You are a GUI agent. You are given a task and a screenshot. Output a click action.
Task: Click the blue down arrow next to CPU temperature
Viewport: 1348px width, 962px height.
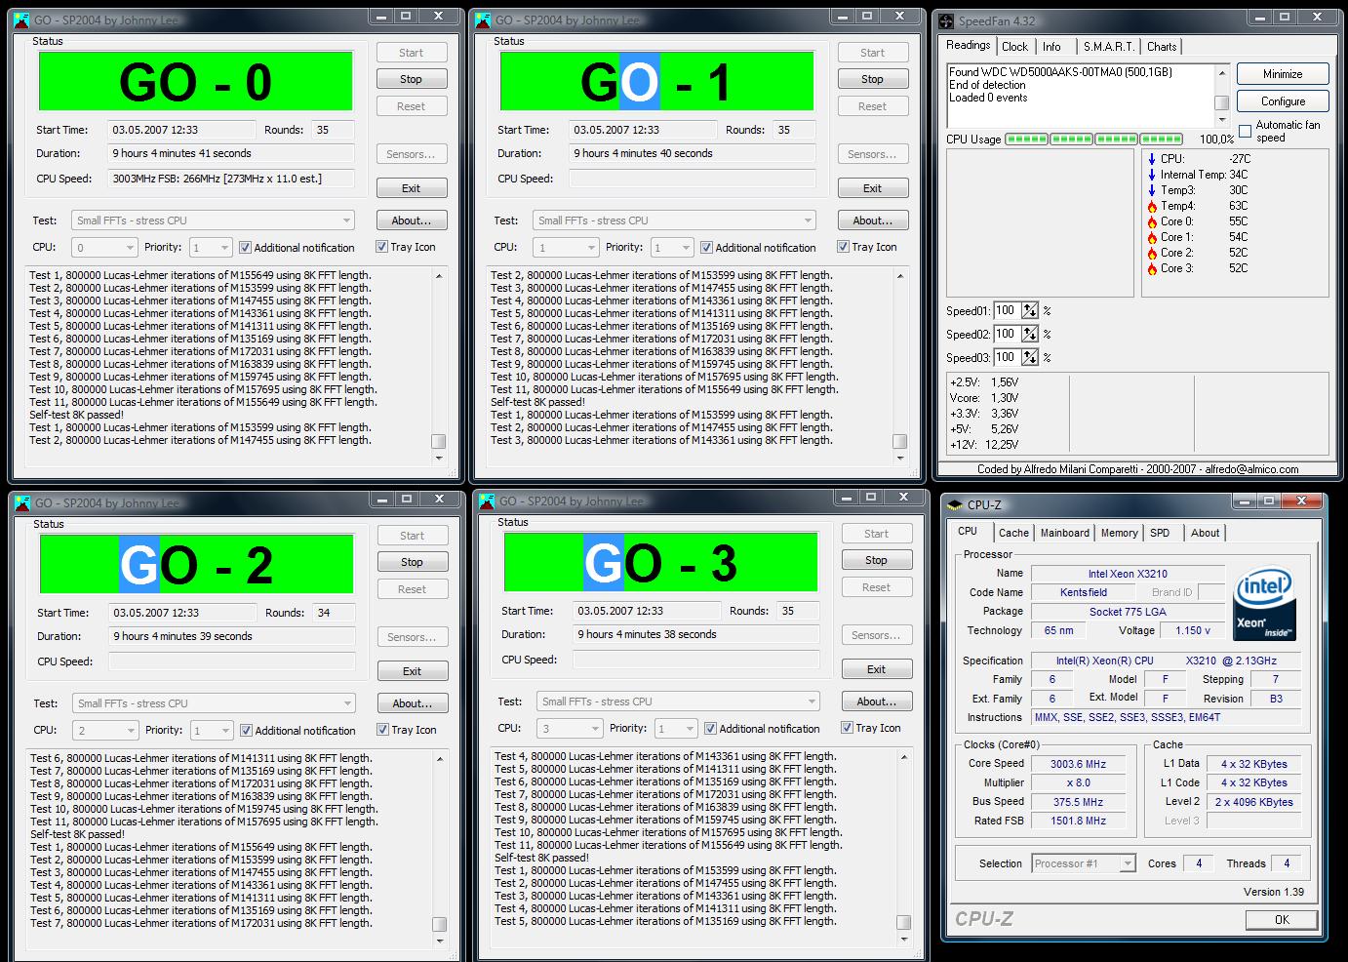pyautogui.click(x=1152, y=159)
